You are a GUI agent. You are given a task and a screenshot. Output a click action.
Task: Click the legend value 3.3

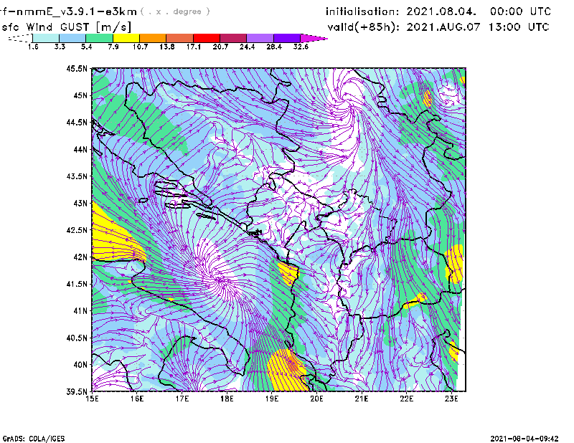tap(60, 47)
